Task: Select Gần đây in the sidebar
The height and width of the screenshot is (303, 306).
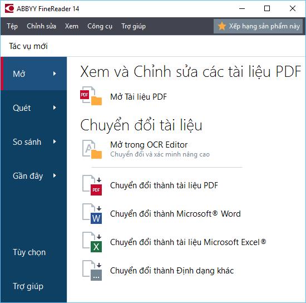Action: point(34,175)
